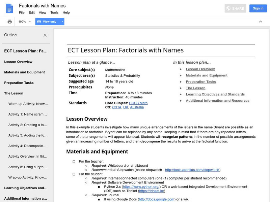
Task: Click the document title Factorials with Names
Action: (42, 6)
